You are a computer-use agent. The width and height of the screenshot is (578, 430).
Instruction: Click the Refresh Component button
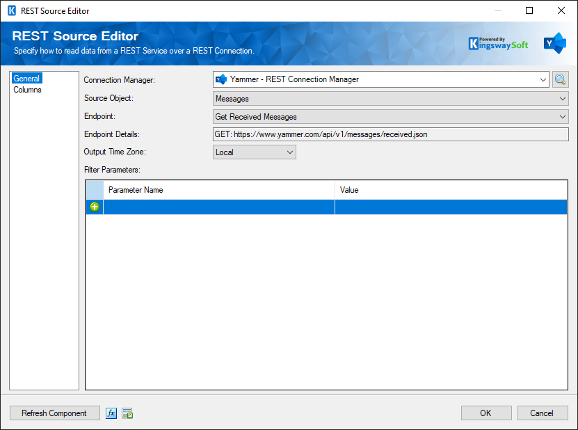pyautogui.click(x=54, y=413)
